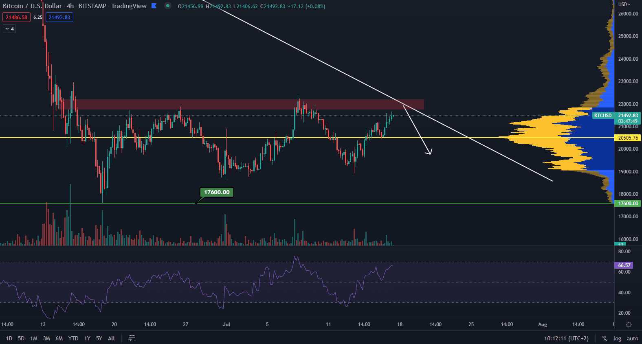Open chart settings gear icon

point(629,324)
